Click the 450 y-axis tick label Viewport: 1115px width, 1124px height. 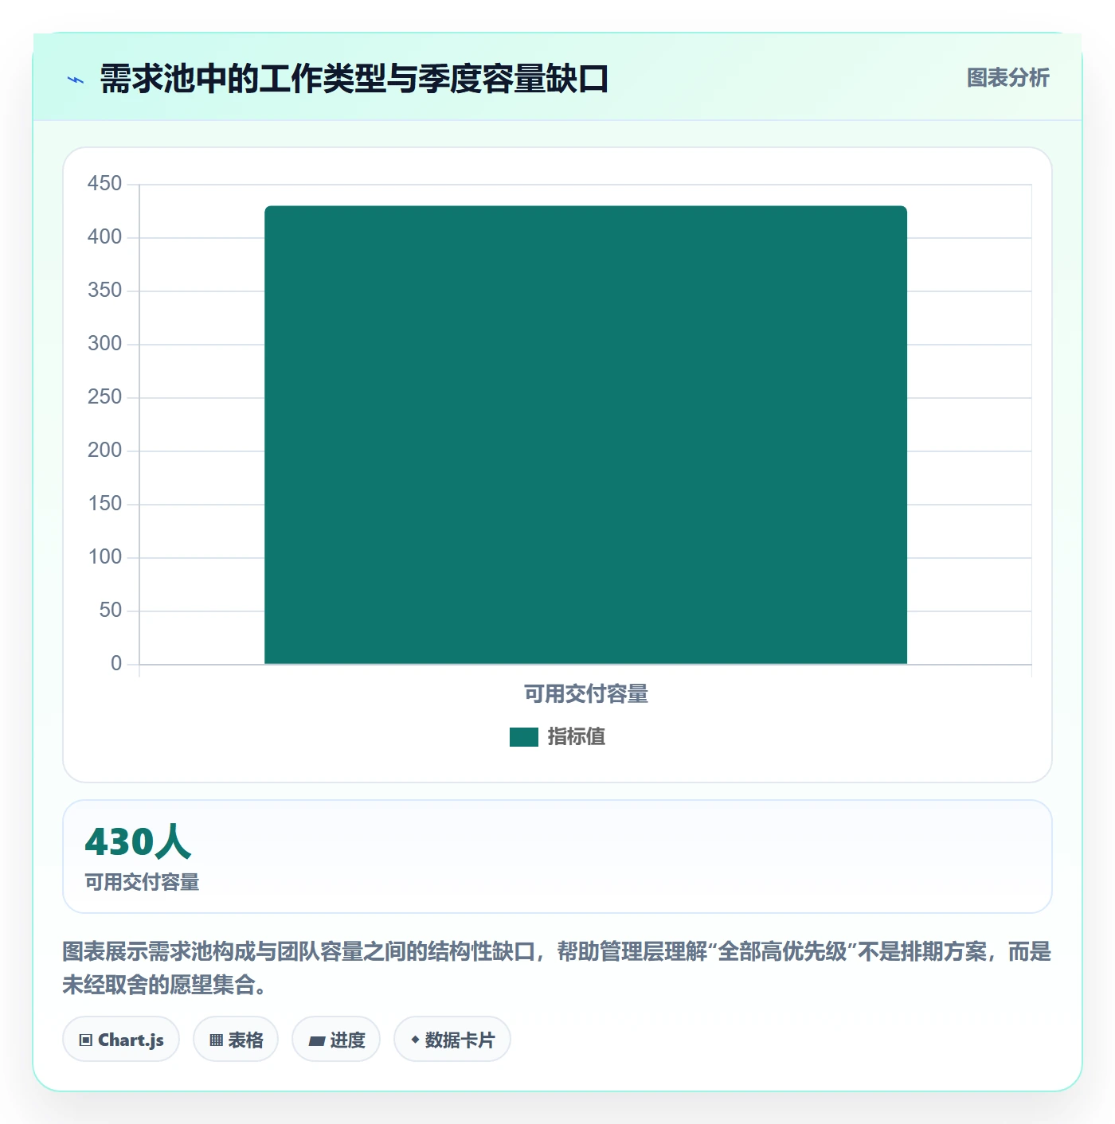(x=105, y=184)
